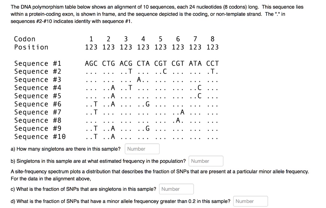This screenshot has height=208, width=326.
Task: Click the Number field for question d
Action: coord(251,201)
